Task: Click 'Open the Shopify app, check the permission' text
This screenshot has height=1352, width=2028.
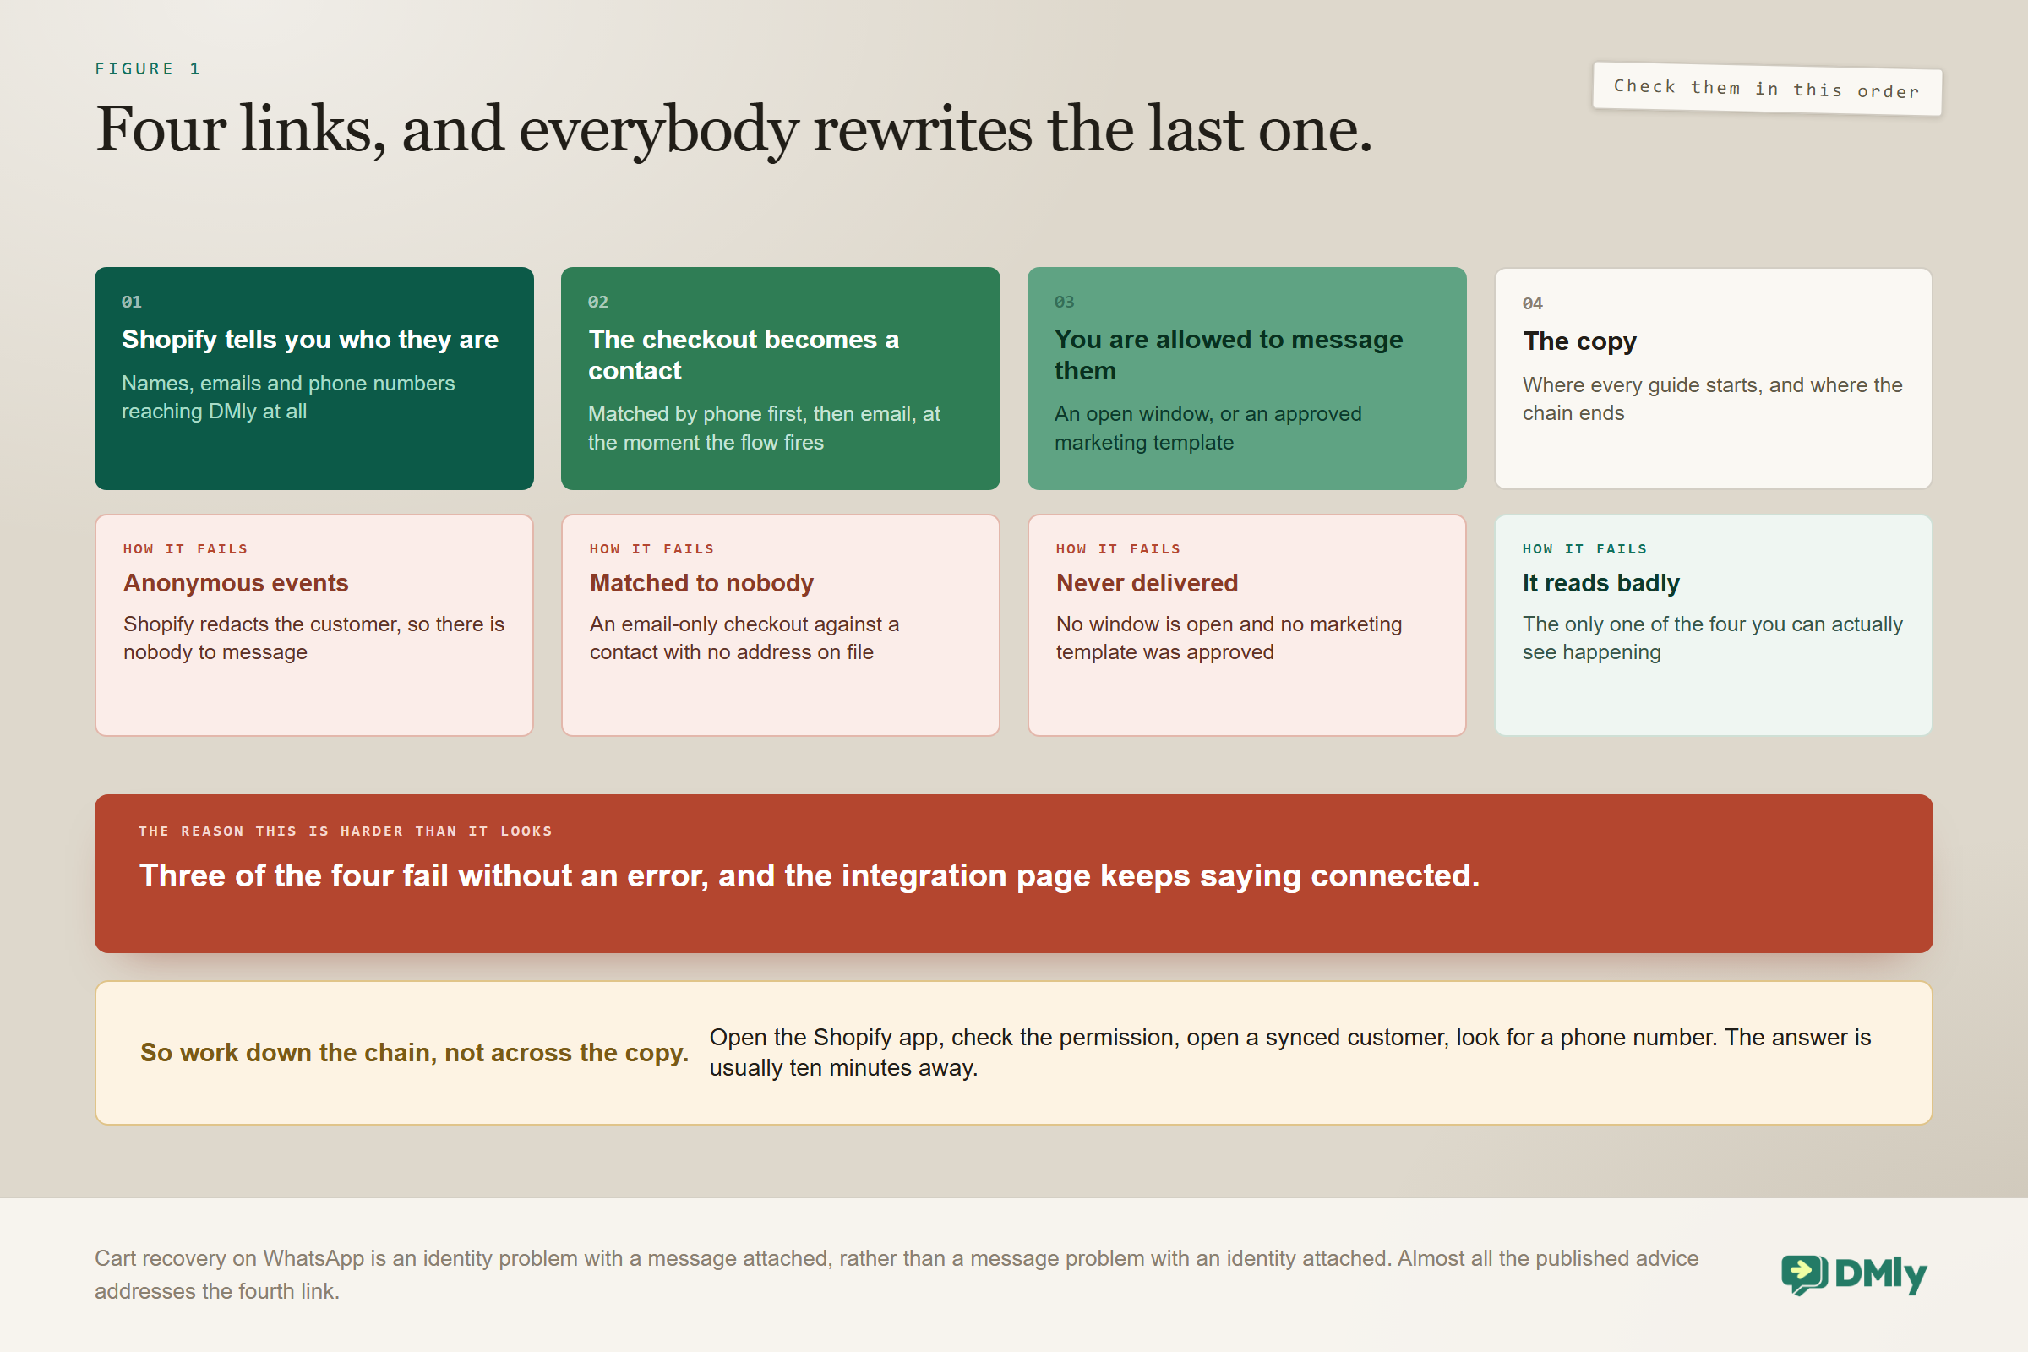Action: coord(1290,1053)
